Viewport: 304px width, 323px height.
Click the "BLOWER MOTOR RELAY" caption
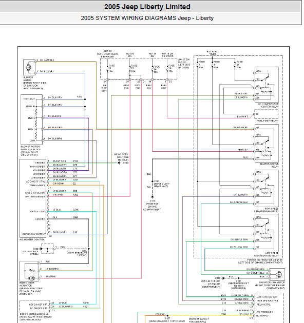coord(269,165)
